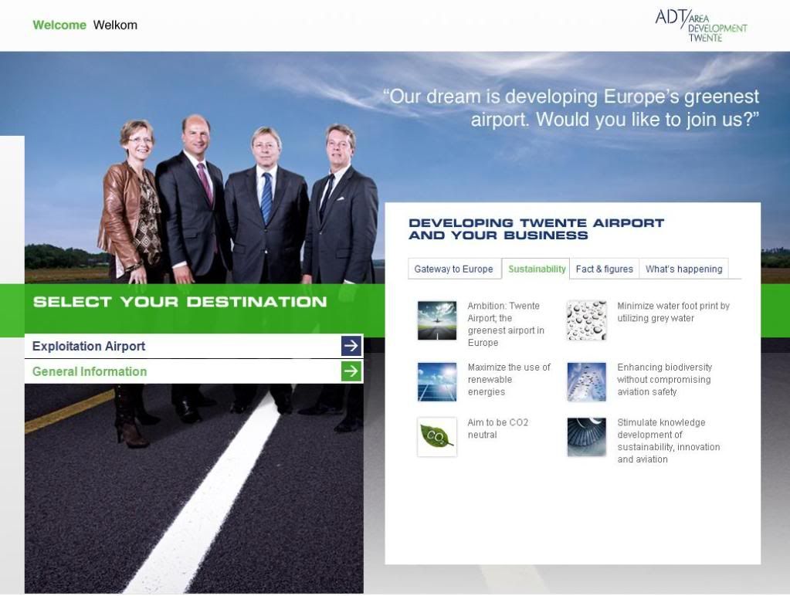Switch language to Dutch via Welkom
The image size is (790, 596).
[115, 25]
